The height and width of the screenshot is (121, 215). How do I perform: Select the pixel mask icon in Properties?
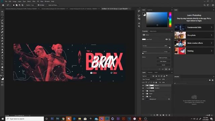[167, 39]
